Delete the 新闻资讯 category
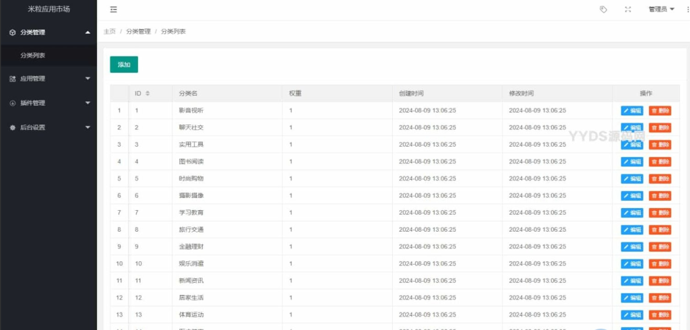 pyautogui.click(x=660, y=281)
